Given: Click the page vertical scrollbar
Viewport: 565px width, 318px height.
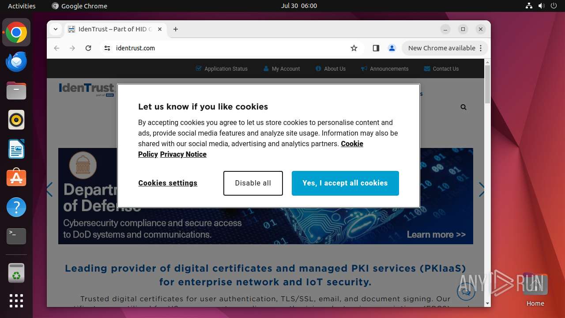Looking at the screenshot, I should [487, 84].
